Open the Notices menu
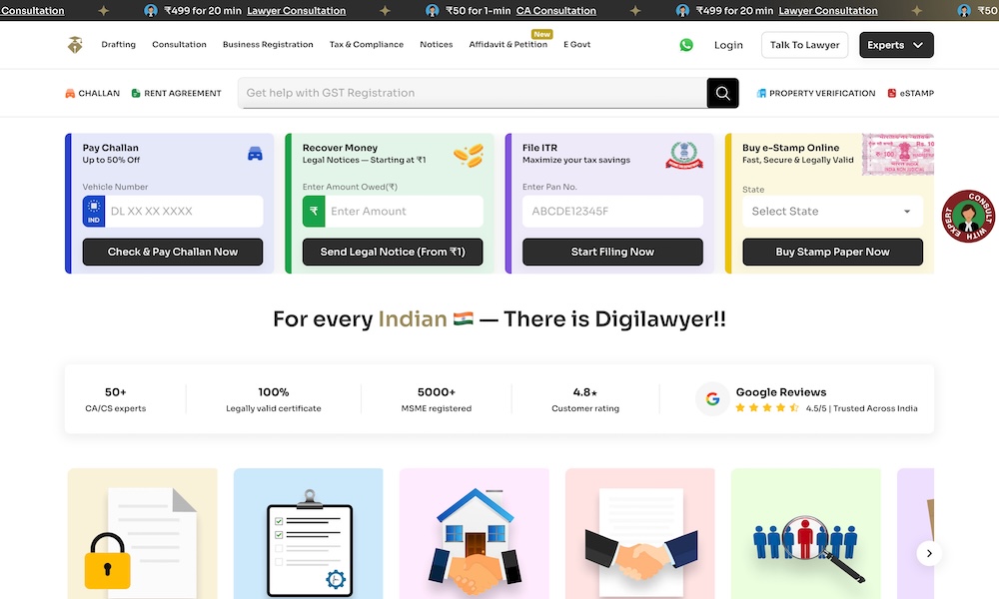Screen dimensions: 999x599 437,45
